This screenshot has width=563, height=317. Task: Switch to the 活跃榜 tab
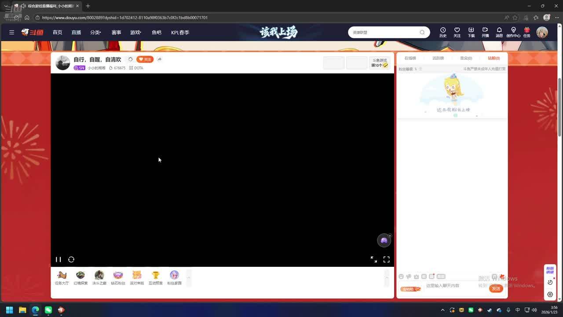click(x=438, y=58)
